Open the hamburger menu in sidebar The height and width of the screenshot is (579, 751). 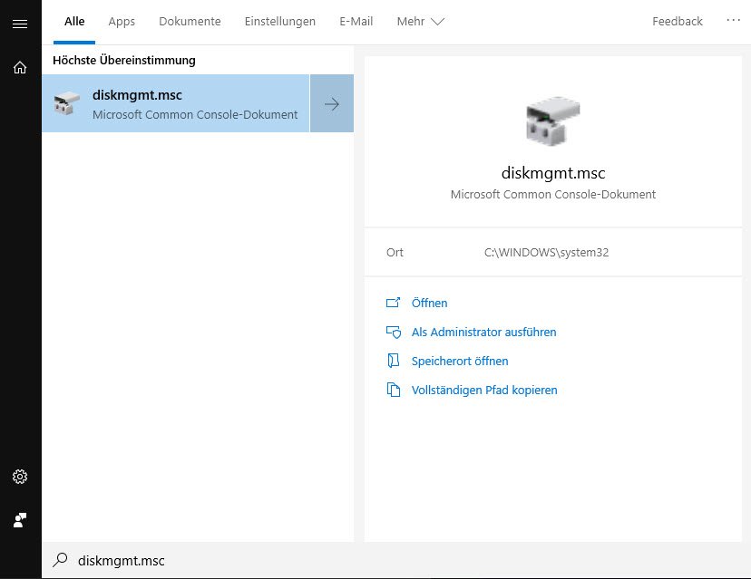[x=20, y=24]
